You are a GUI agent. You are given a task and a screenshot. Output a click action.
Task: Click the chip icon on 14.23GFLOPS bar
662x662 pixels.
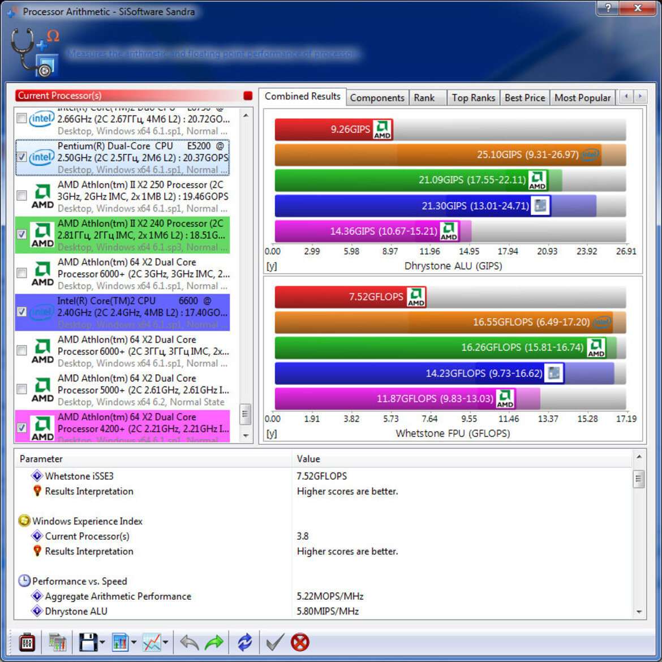point(553,373)
